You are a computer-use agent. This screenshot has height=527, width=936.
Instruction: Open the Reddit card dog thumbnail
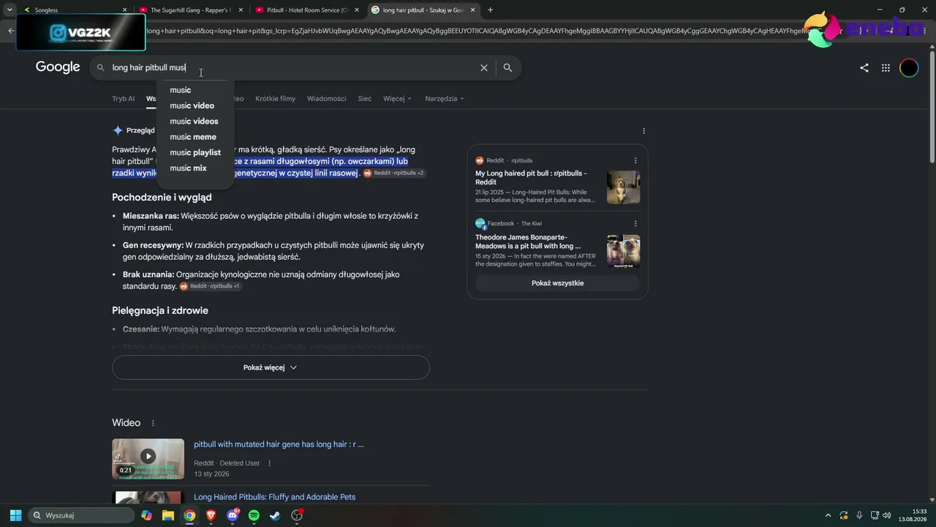(623, 187)
